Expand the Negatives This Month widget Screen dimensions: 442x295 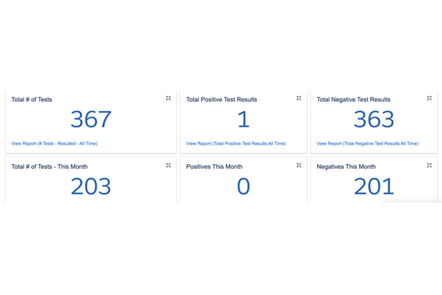coord(429,165)
